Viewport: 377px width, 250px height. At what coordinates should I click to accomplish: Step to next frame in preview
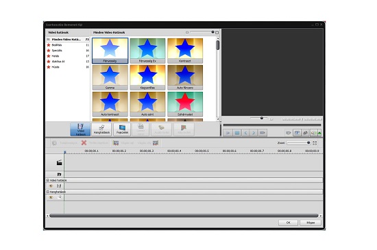pos(254,133)
